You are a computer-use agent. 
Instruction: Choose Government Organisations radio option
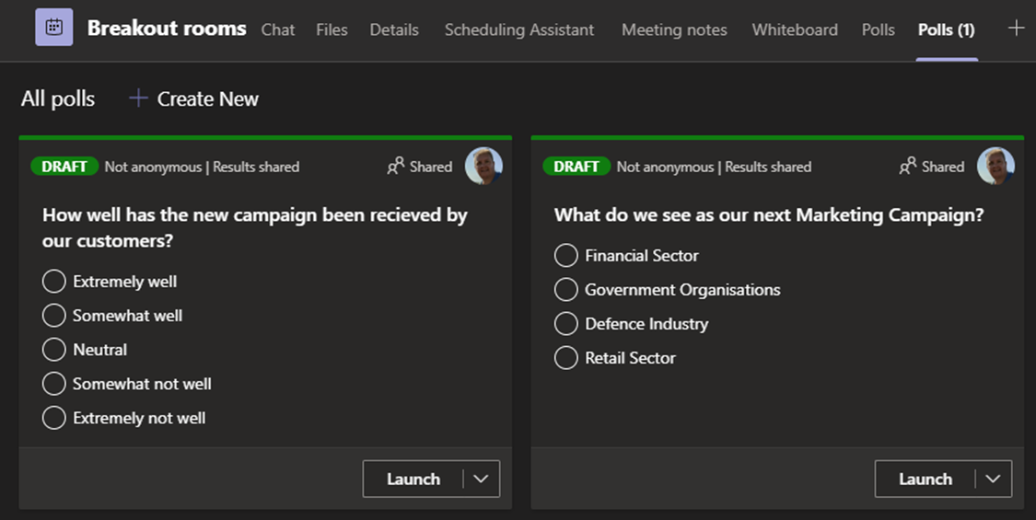click(x=566, y=289)
